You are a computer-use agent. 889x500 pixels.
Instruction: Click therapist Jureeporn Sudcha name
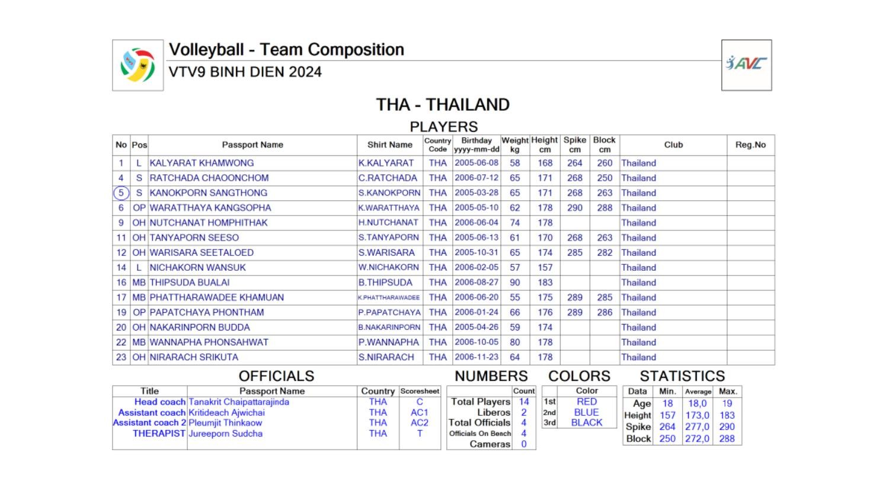pyautogui.click(x=225, y=434)
